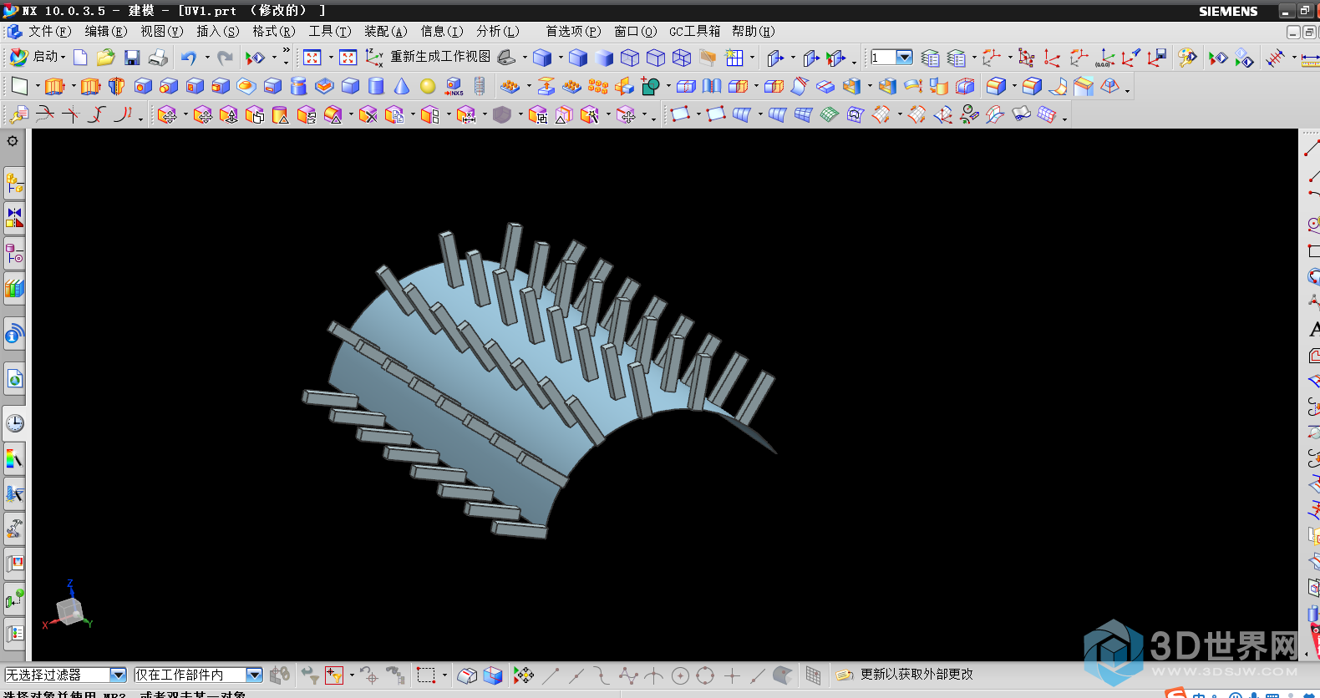Select the Cone primitive icon
This screenshot has width=1320, height=698.
tap(402, 86)
